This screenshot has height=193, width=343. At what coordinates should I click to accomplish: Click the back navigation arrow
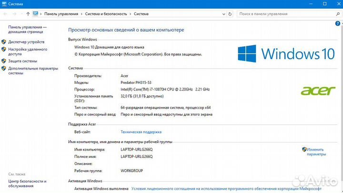pos(5,14)
